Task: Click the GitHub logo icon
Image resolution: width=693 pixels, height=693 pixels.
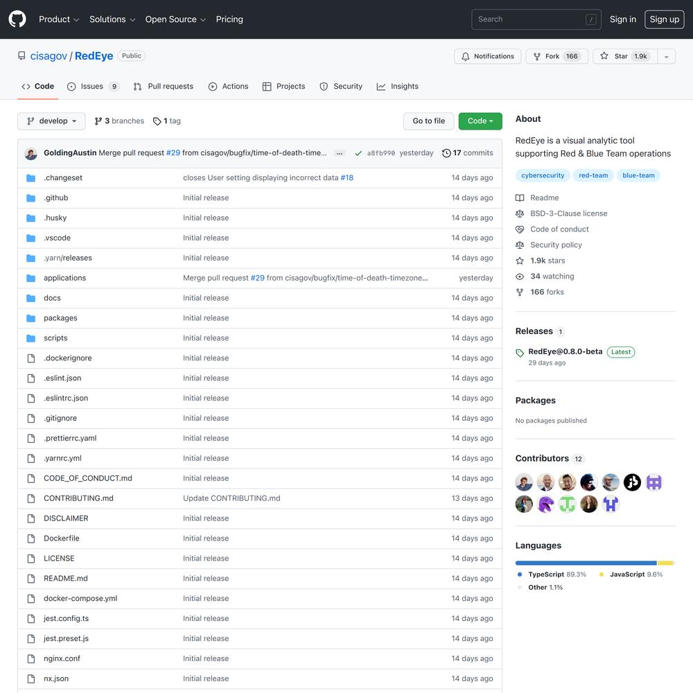Action: click(x=17, y=19)
